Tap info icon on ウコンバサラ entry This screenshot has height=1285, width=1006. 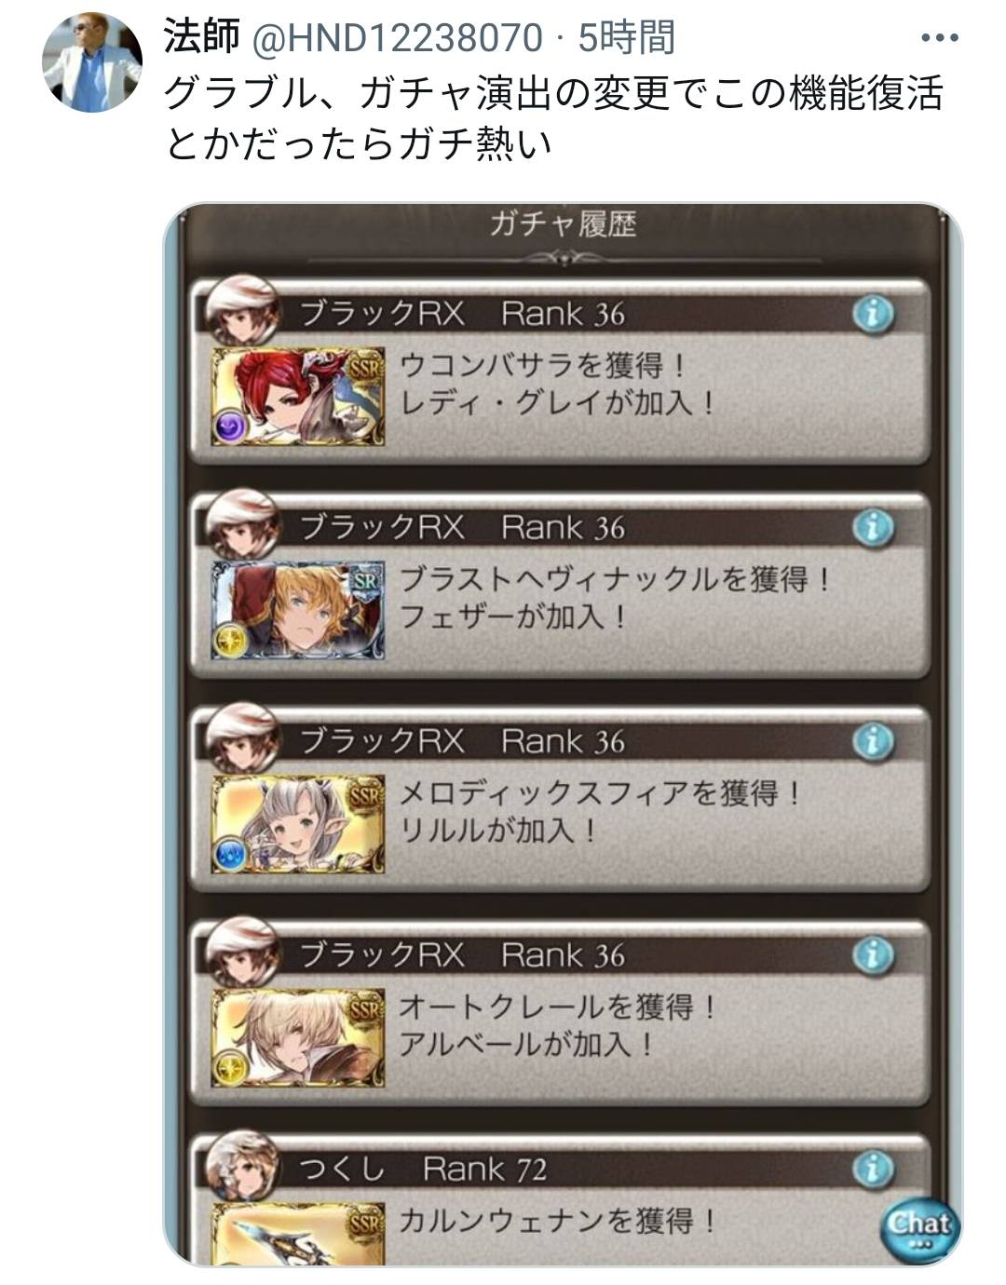(873, 315)
